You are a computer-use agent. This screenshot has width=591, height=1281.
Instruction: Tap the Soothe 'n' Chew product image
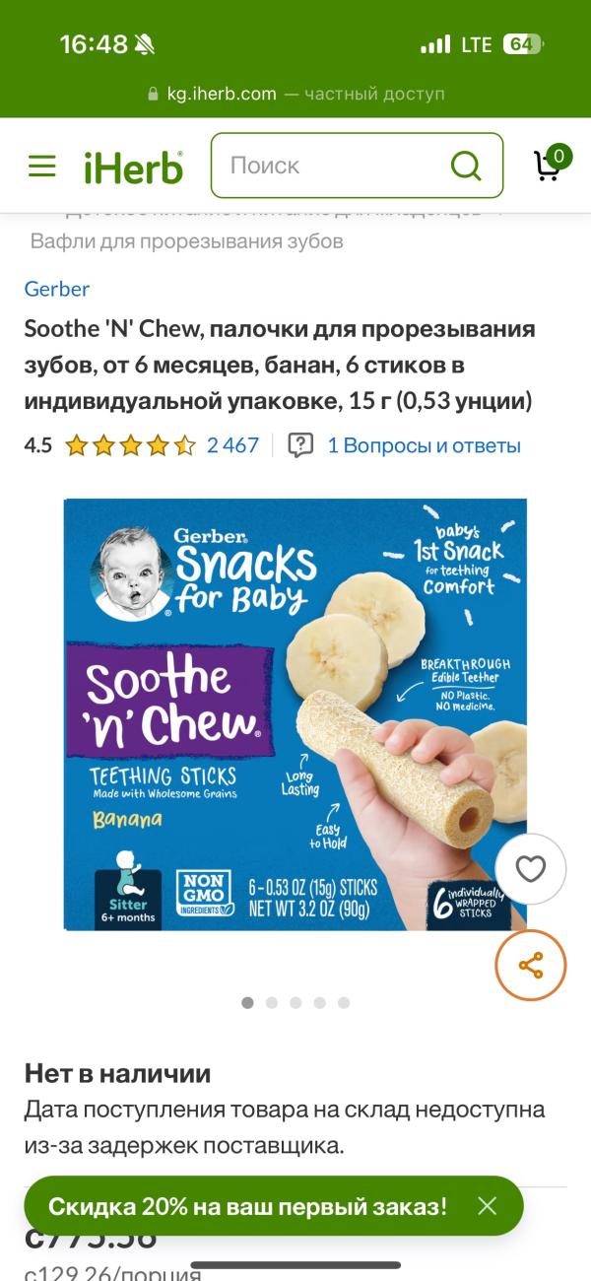(x=295, y=714)
